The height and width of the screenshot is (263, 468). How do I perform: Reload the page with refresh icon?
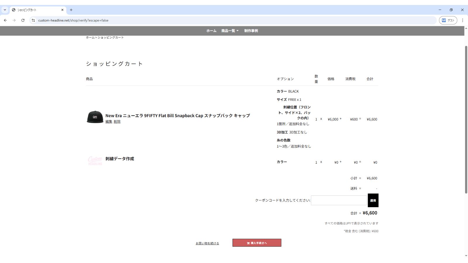pyautogui.click(x=23, y=20)
